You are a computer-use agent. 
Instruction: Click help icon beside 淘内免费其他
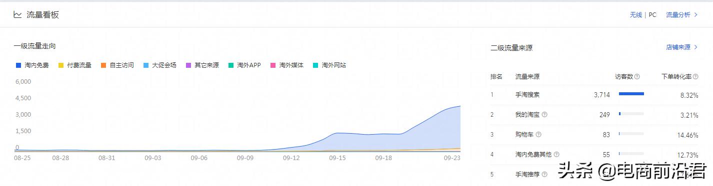click(x=556, y=155)
